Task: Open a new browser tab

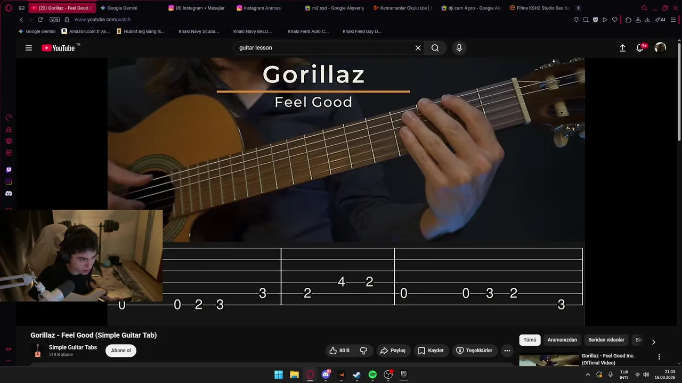Action: [x=579, y=8]
